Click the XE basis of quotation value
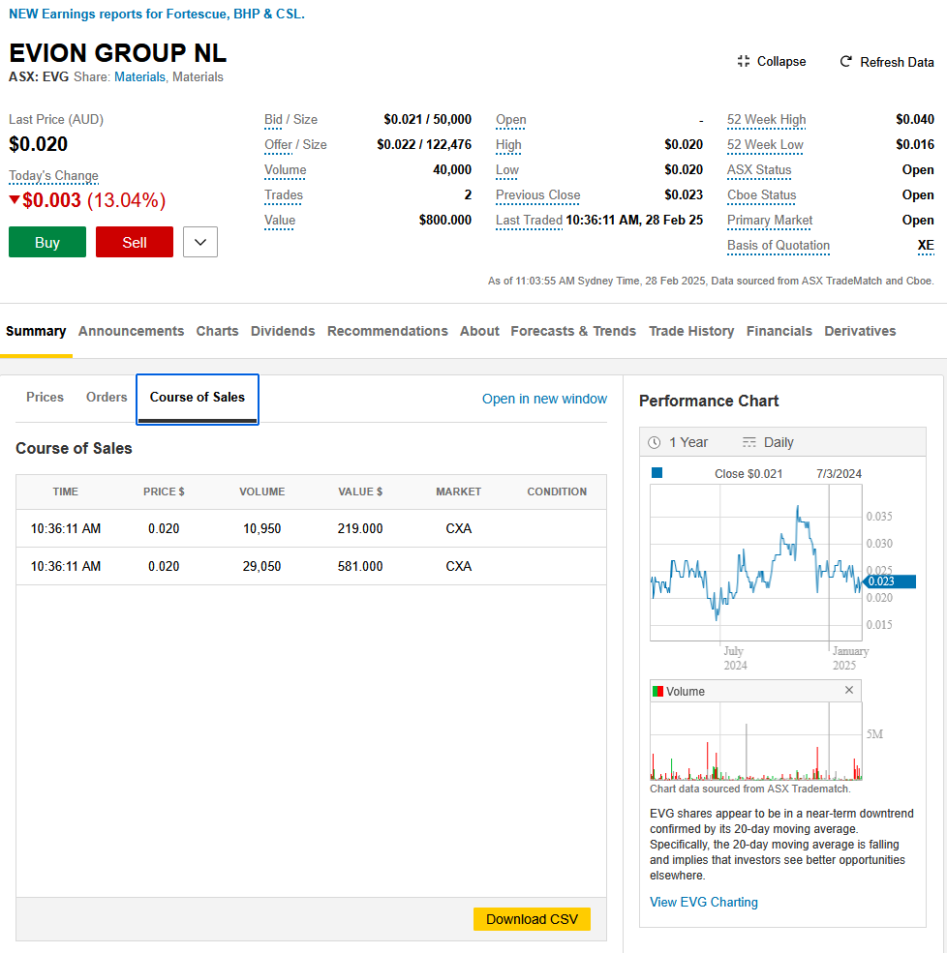Viewport: 947px width, 953px height. click(x=926, y=246)
